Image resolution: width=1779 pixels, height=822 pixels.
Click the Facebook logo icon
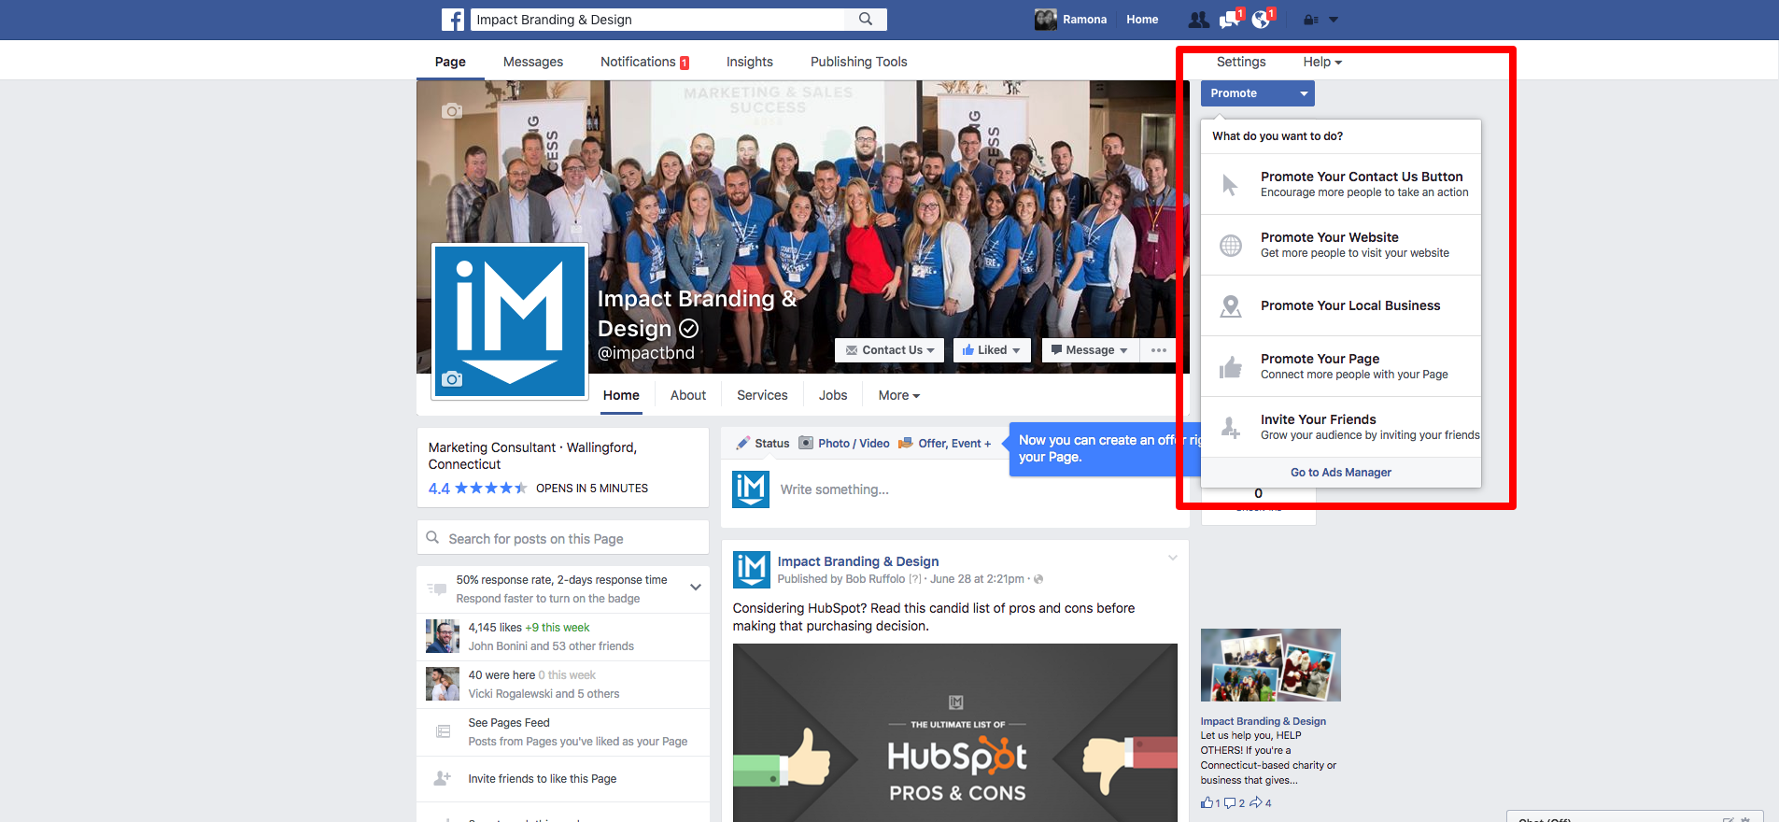coord(453,20)
